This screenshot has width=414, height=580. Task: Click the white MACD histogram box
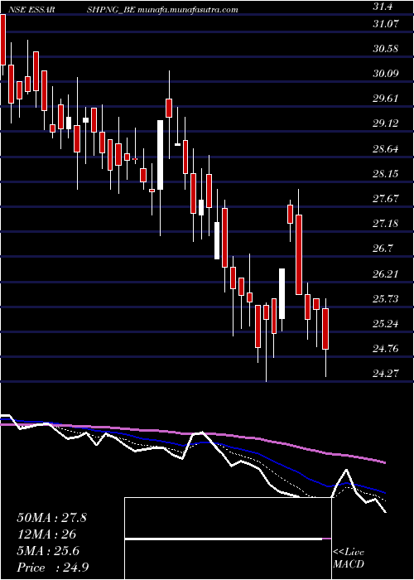(x=228, y=539)
